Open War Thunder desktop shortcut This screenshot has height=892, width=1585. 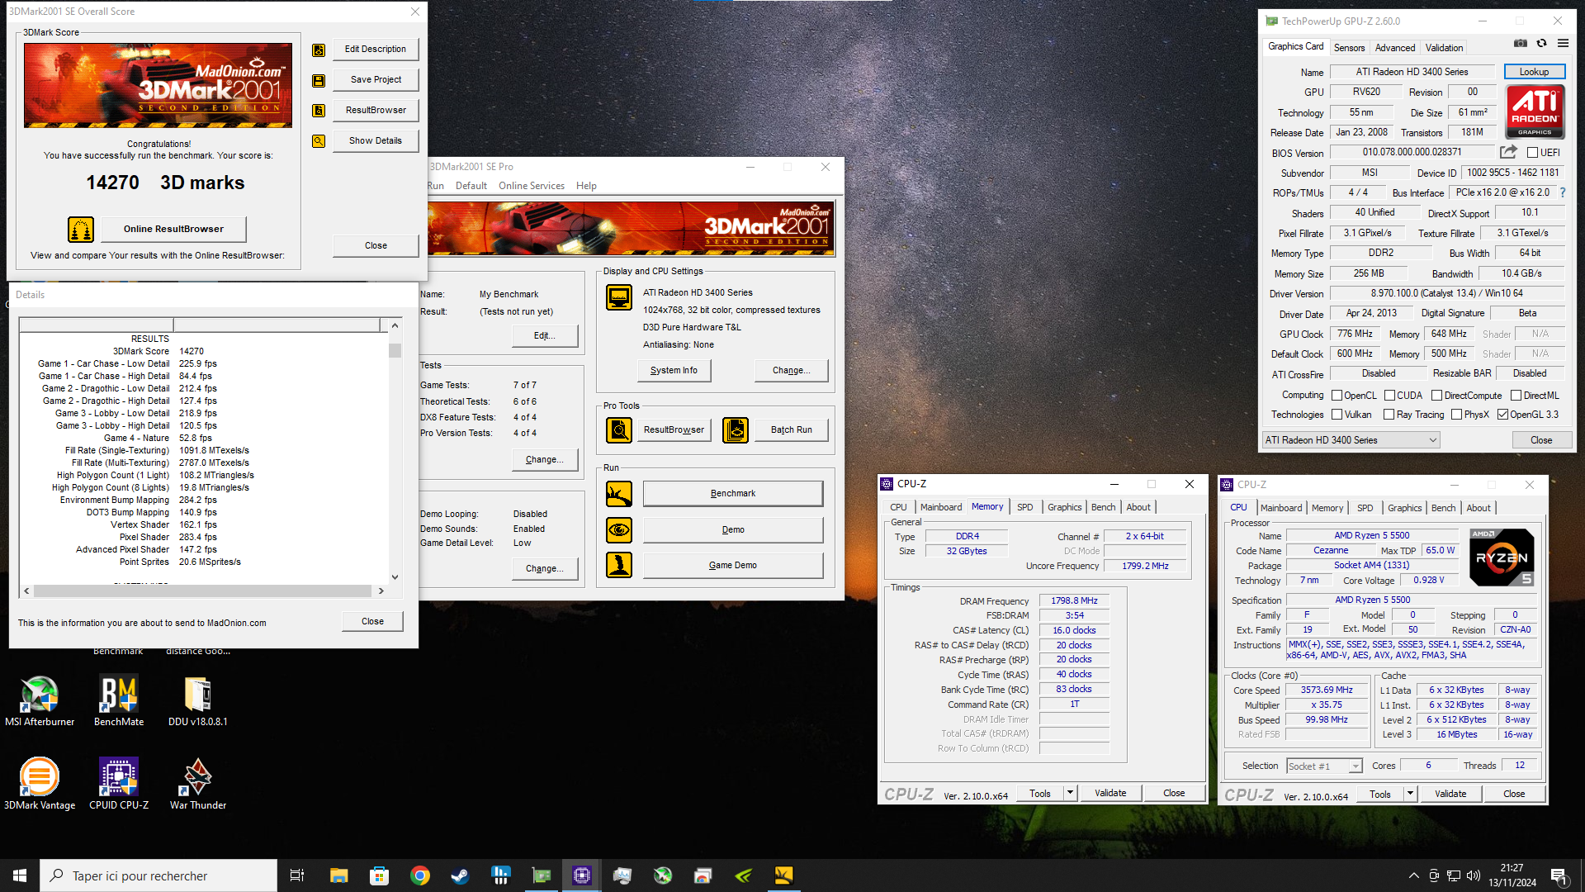198,785
